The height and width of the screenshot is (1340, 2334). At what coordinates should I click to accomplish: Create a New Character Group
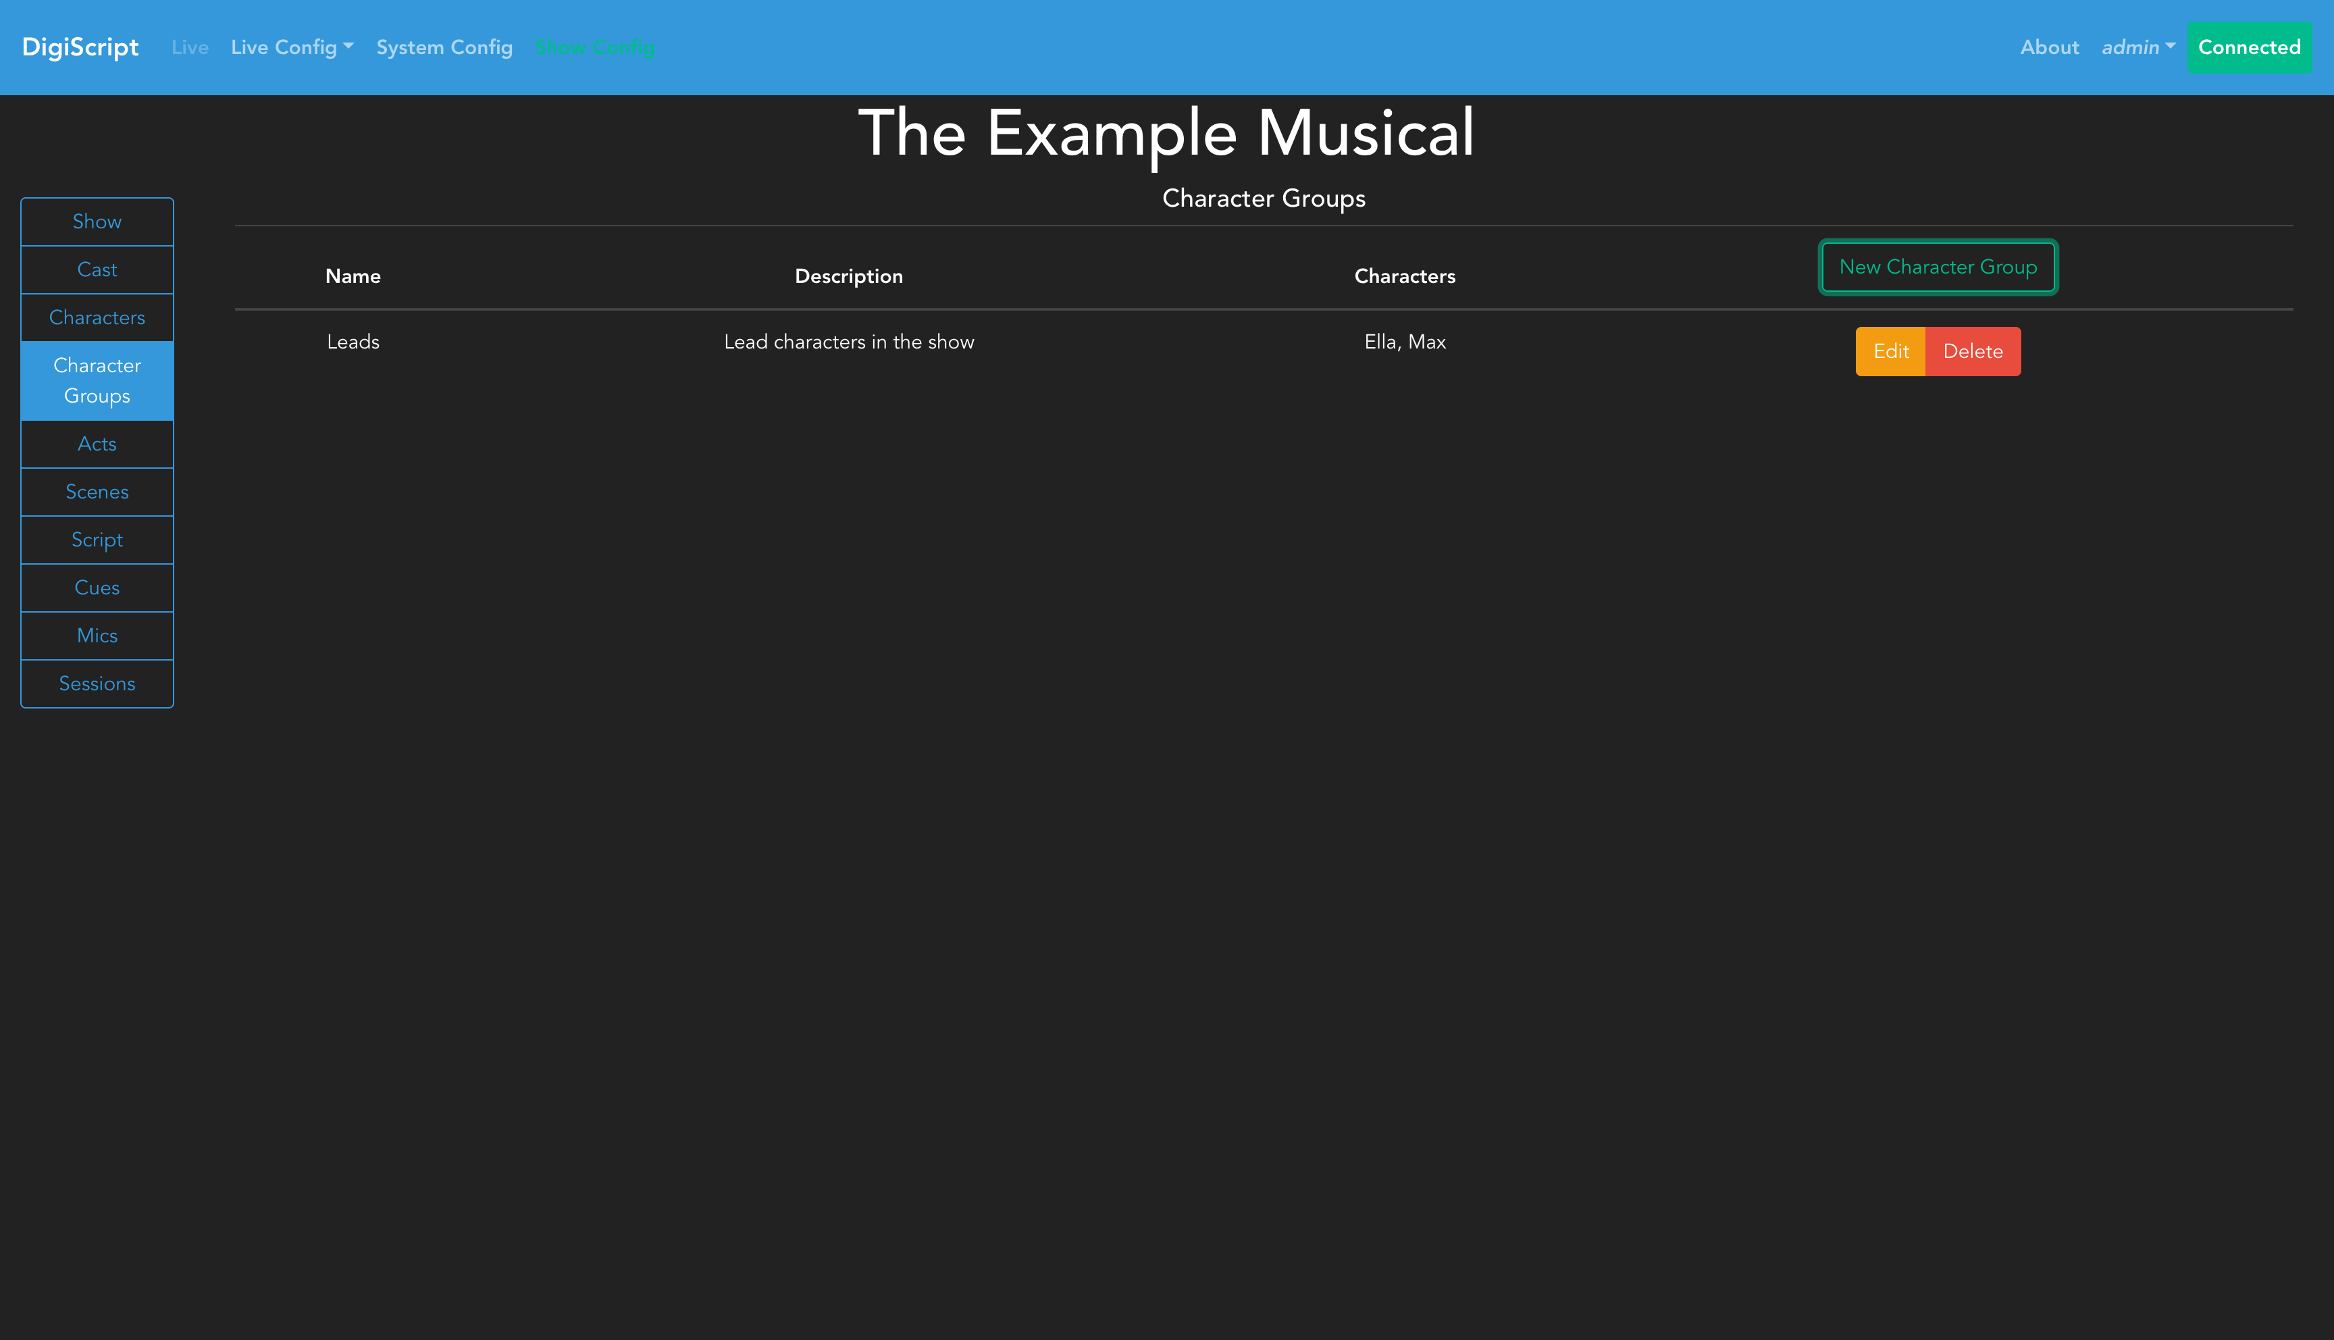click(1938, 267)
